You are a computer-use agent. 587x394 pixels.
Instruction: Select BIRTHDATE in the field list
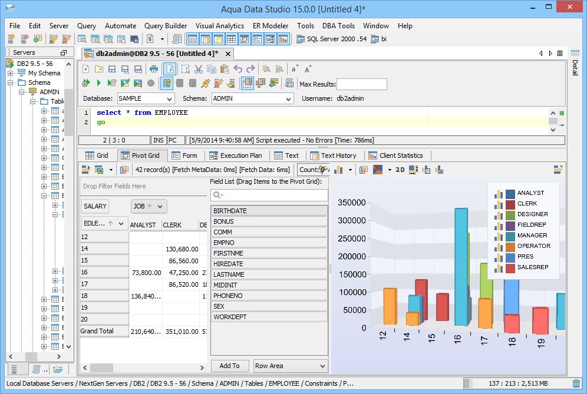point(269,211)
